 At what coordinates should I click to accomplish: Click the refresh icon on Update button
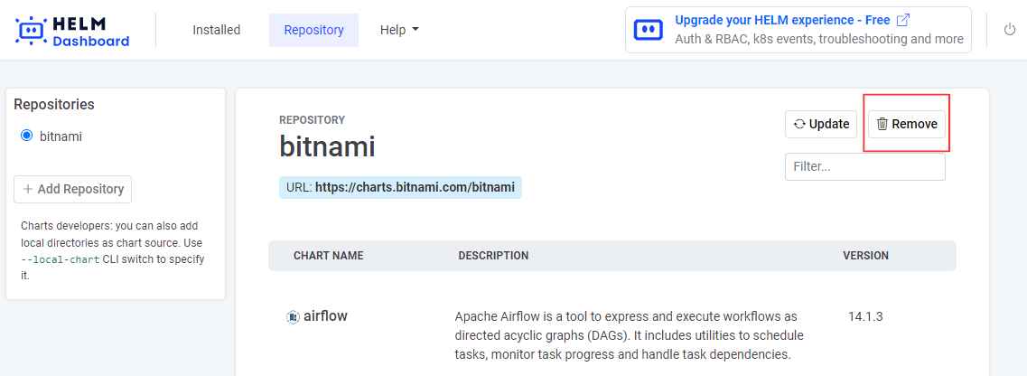pyautogui.click(x=799, y=124)
